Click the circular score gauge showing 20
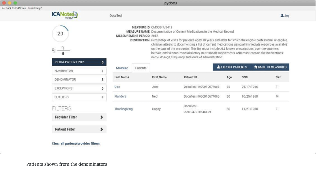 click(60, 34)
